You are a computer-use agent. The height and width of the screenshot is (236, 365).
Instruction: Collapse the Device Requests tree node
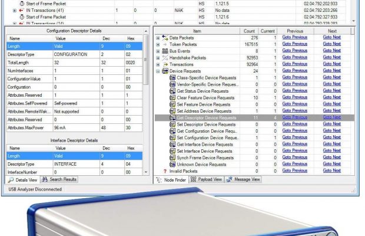158,71
